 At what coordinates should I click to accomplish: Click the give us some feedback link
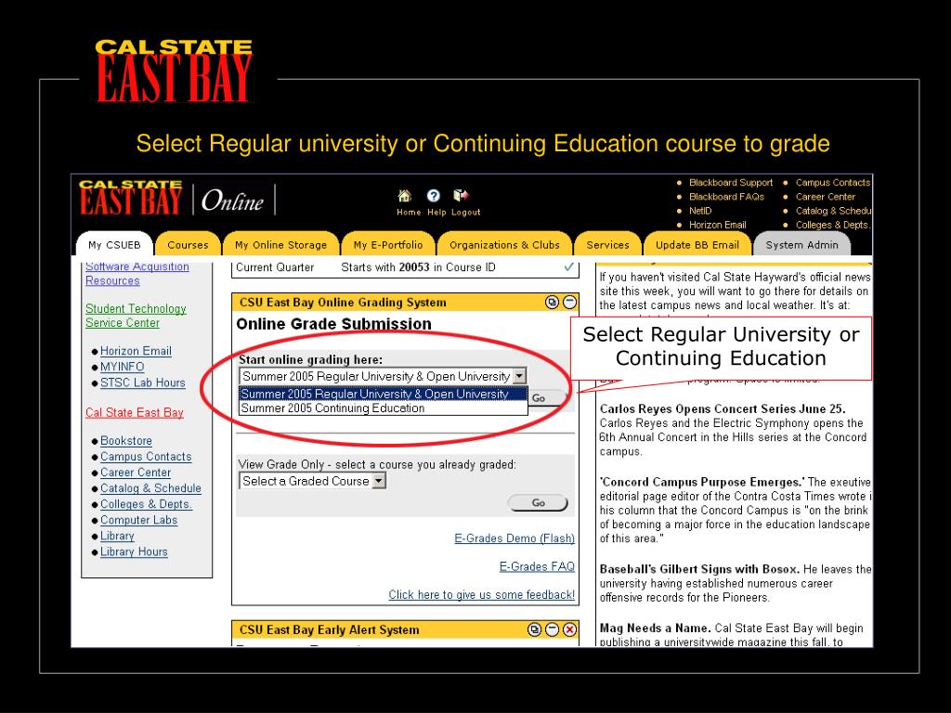[482, 595]
